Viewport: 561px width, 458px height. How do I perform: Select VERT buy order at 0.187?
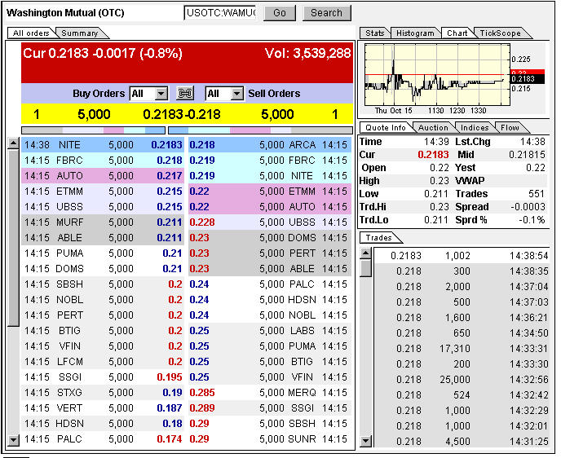[103, 408]
